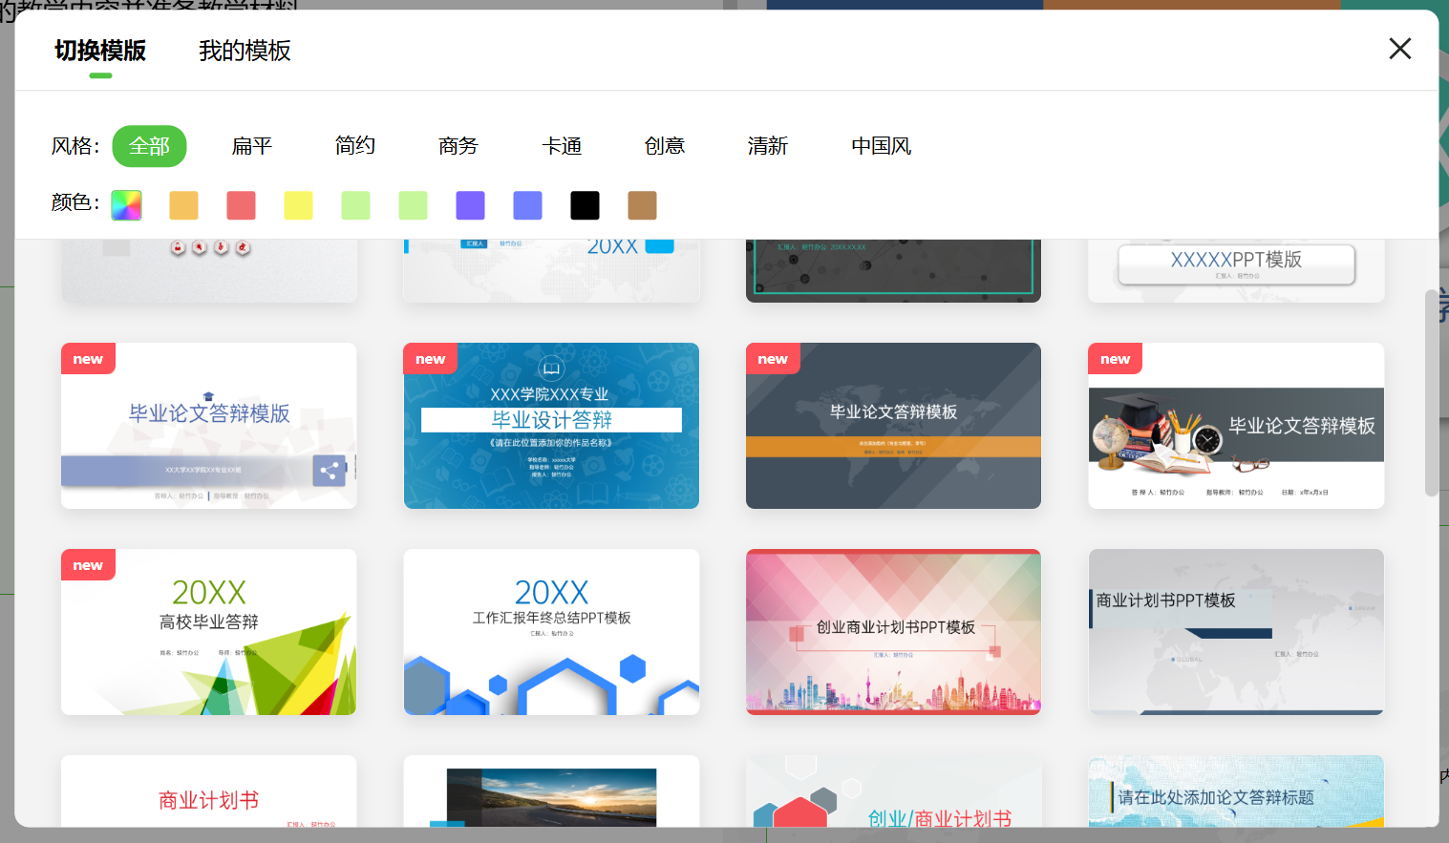Select the 工作汇报年终总结PPT模板 template
Image resolution: width=1449 pixels, height=843 pixels.
[550, 631]
